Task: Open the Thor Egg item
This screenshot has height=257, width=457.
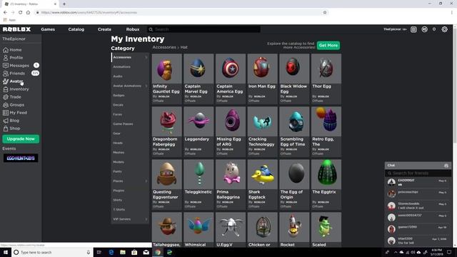Action: (x=326, y=79)
